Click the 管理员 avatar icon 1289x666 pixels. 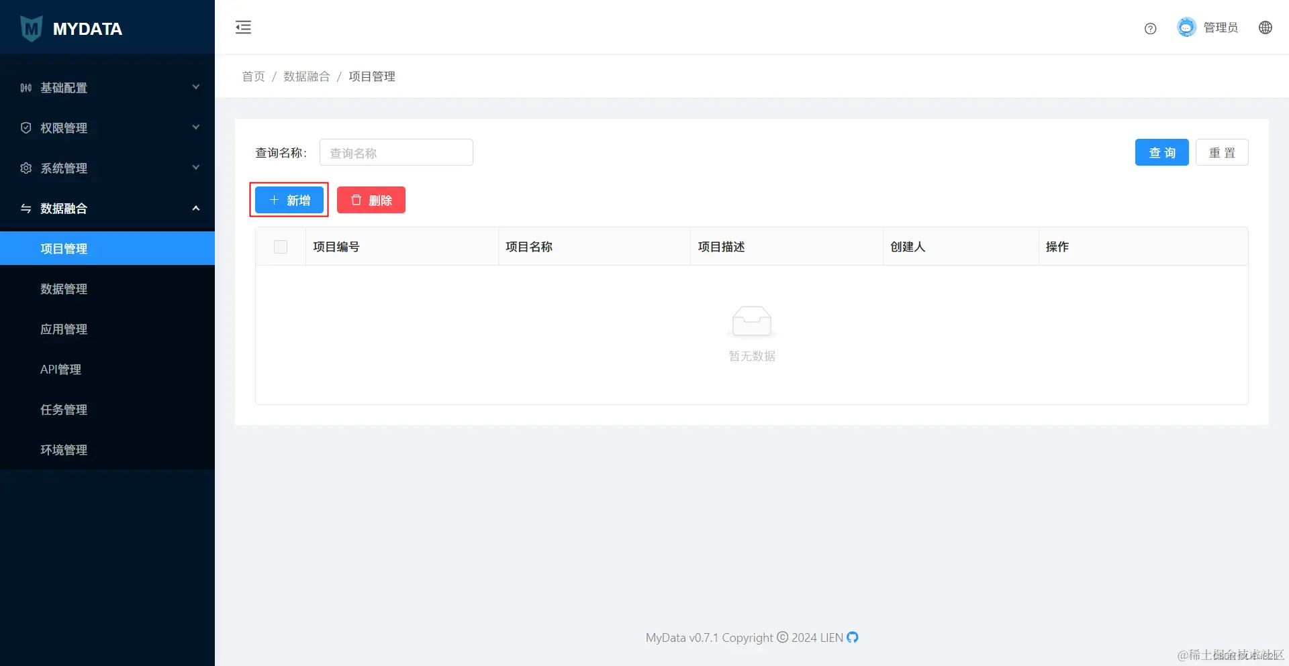pos(1186,27)
